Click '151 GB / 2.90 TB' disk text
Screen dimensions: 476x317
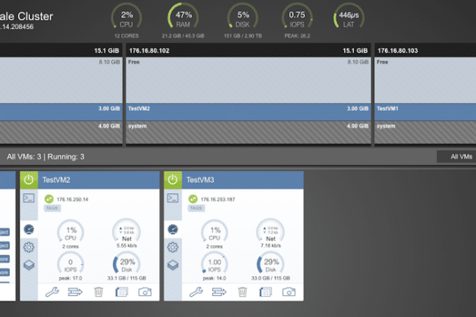[242, 36]
